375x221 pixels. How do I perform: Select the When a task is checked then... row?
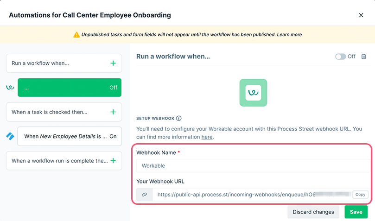[64, 112]
